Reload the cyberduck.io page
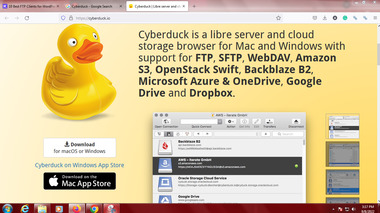 click(27, 18)
